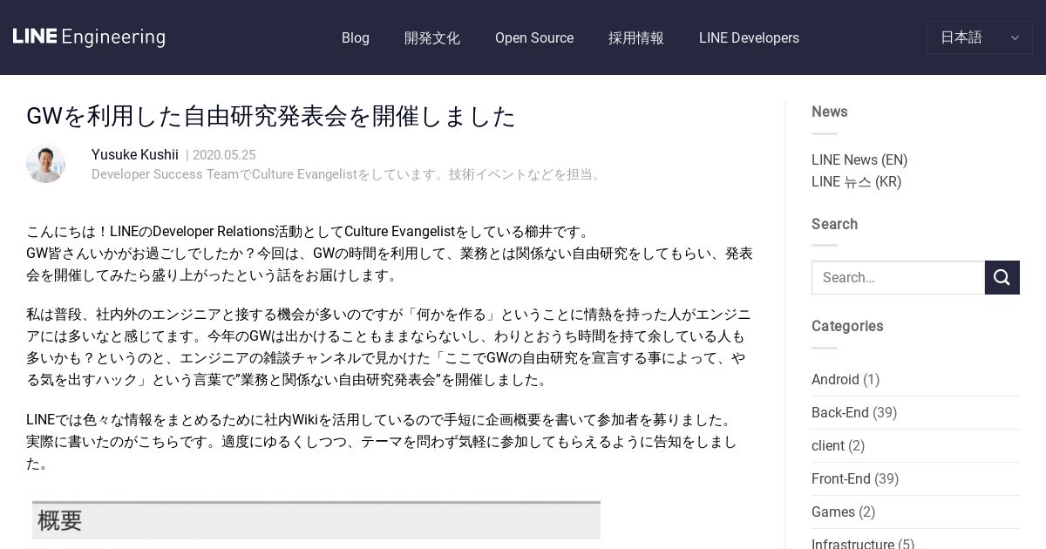Open the LINE News (EN) link
This screenshot has height=549, width=1046.
[859, 159]
